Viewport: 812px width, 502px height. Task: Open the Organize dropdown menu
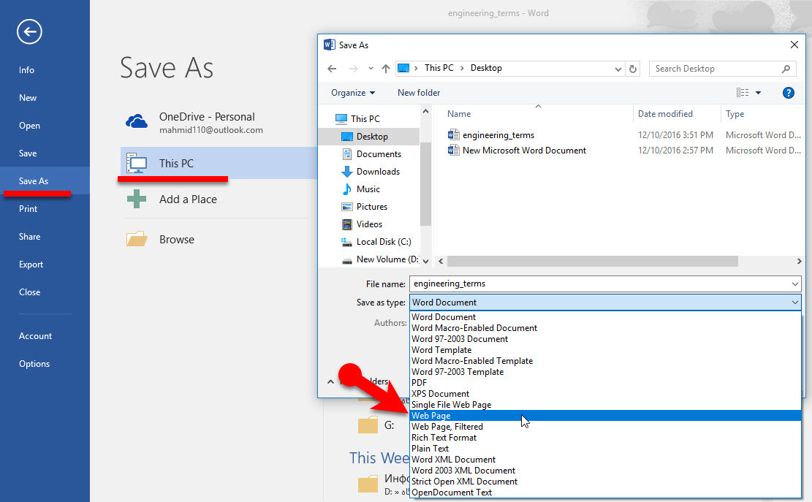coord(353,93)
